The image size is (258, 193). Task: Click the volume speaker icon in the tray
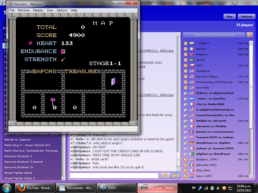[218, 188]
